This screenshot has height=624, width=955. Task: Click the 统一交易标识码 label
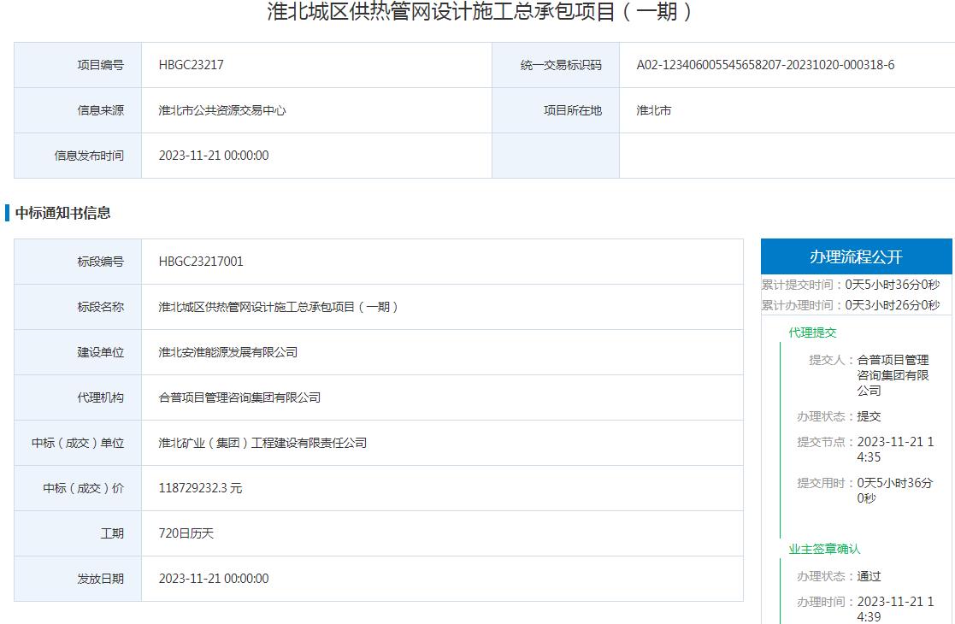(x=560, y=65)
